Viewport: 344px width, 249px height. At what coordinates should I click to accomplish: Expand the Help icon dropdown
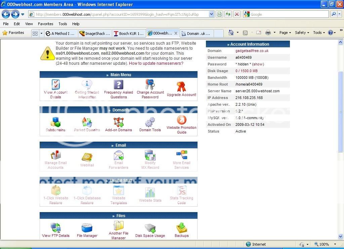point(335,33)
